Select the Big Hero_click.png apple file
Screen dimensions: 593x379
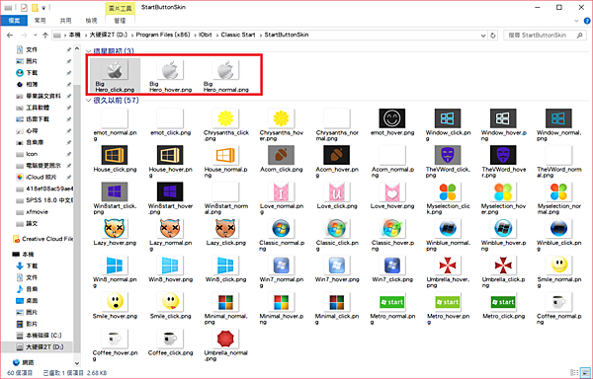[x=115, y=75]
